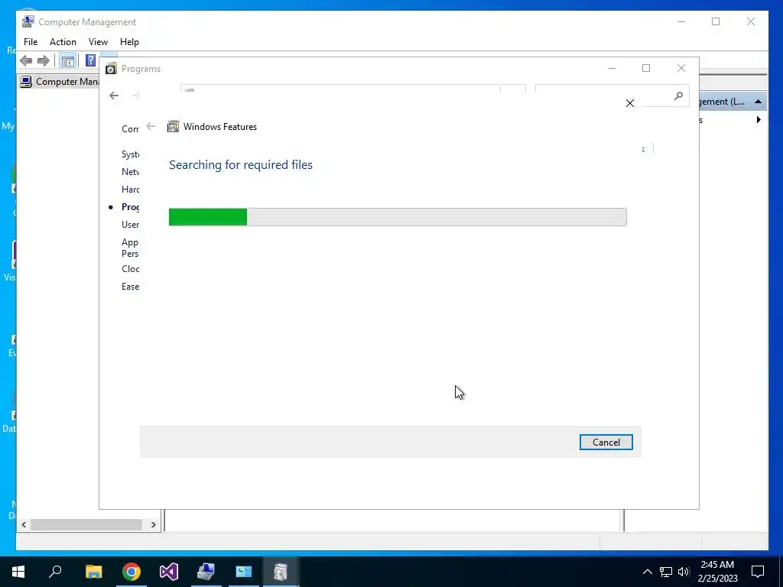Open the notification center icon
This screenshot has width=783, height=587.
(758, 572)
